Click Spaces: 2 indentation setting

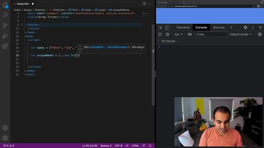pyautogui.click(x=106, y=146)
